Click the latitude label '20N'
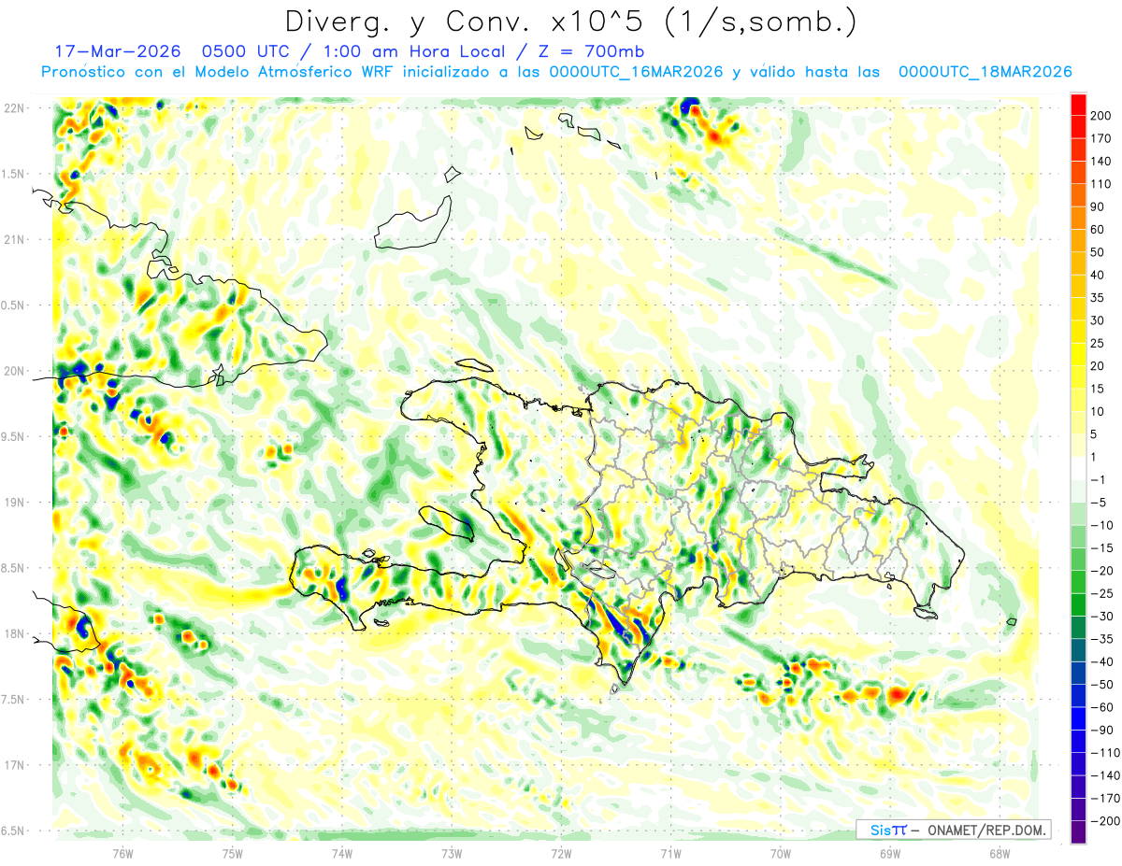Image resolution: width=1122 pixels, height=866 pixels. tap(14, 371)
